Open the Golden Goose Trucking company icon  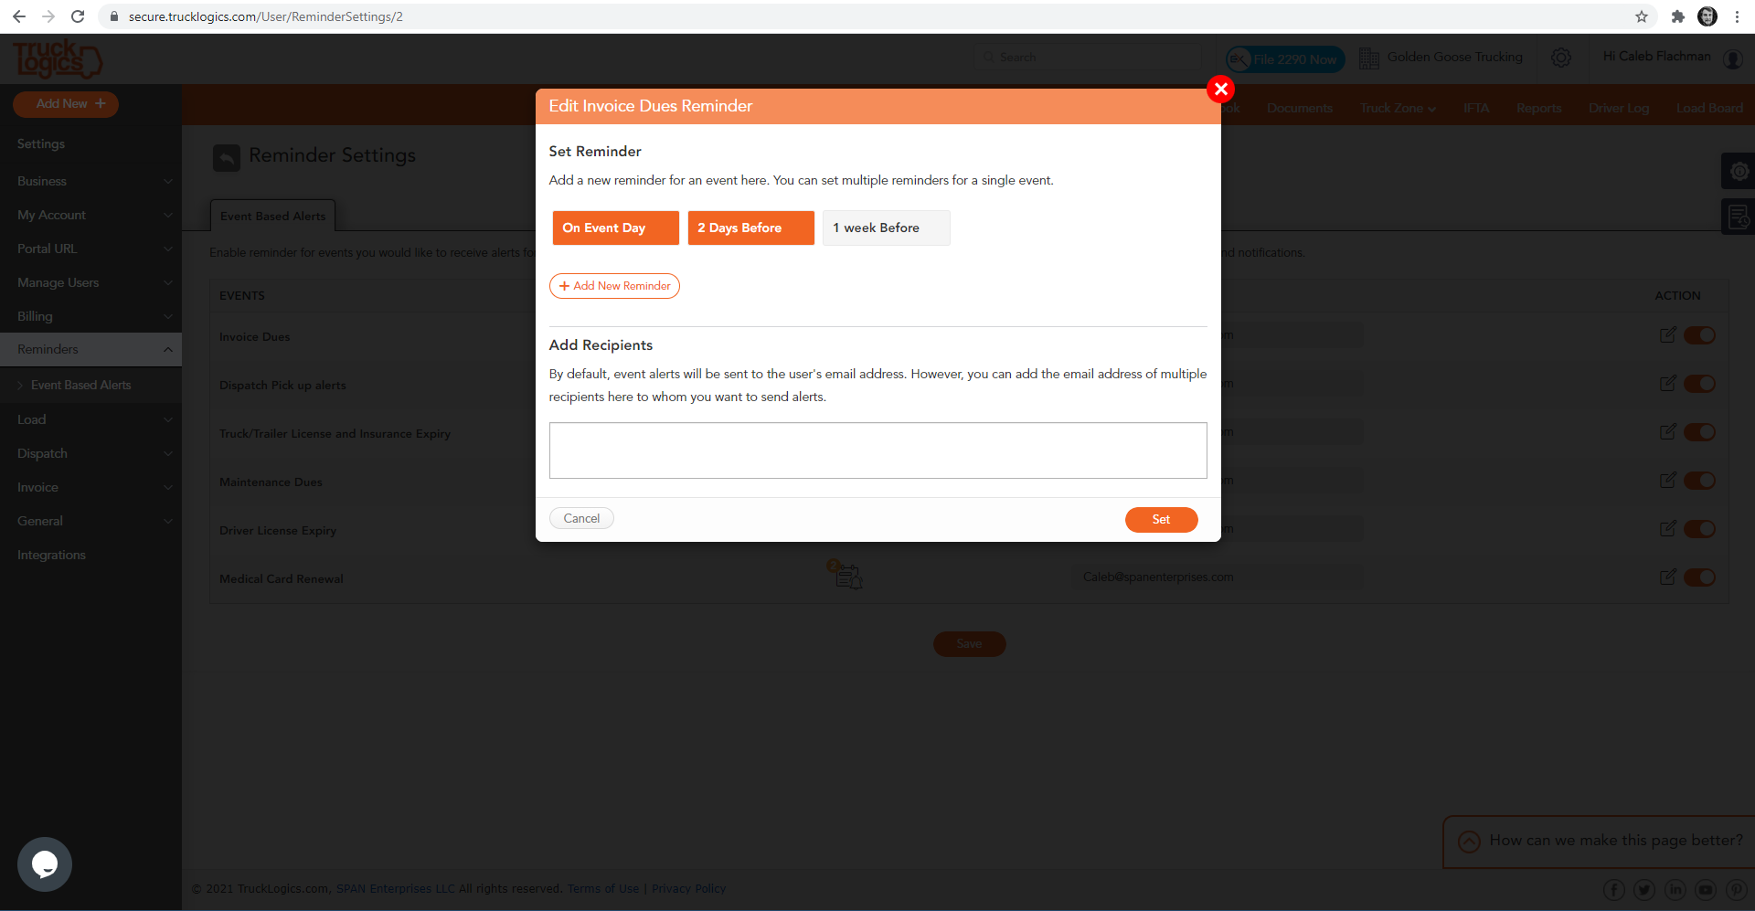[x=1368, y=58]
